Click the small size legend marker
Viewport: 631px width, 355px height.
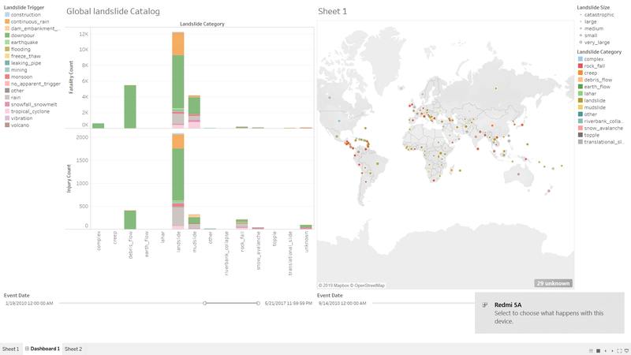pos(581,34)
